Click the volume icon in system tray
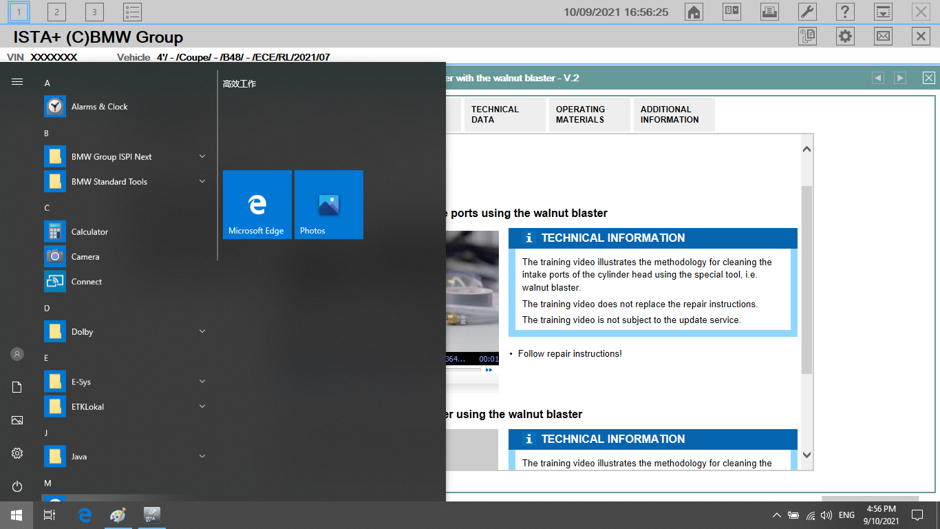The height and width of the screenshot is (529, 940). (x=826, y=515)
